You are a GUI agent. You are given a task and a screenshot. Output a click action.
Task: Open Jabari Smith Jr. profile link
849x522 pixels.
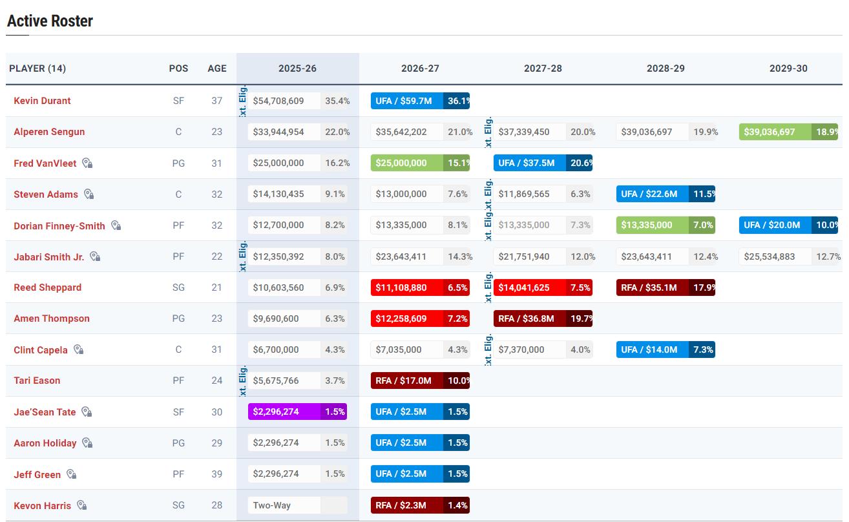pos(49,257)
